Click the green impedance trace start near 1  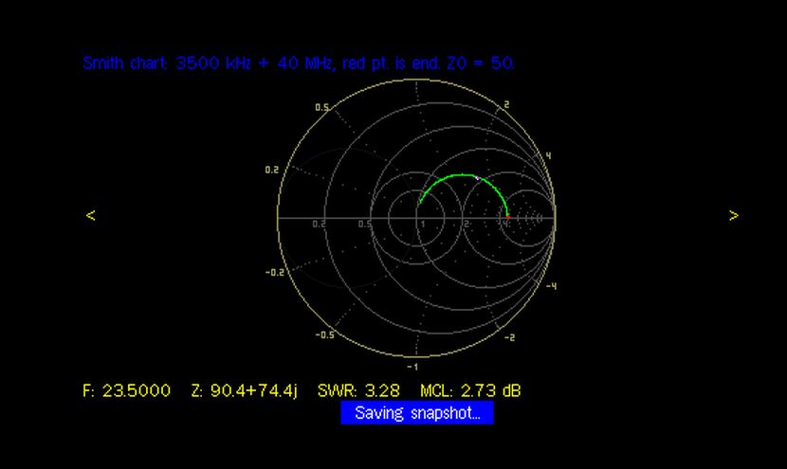pyautogui.click(x=420, y=201)
